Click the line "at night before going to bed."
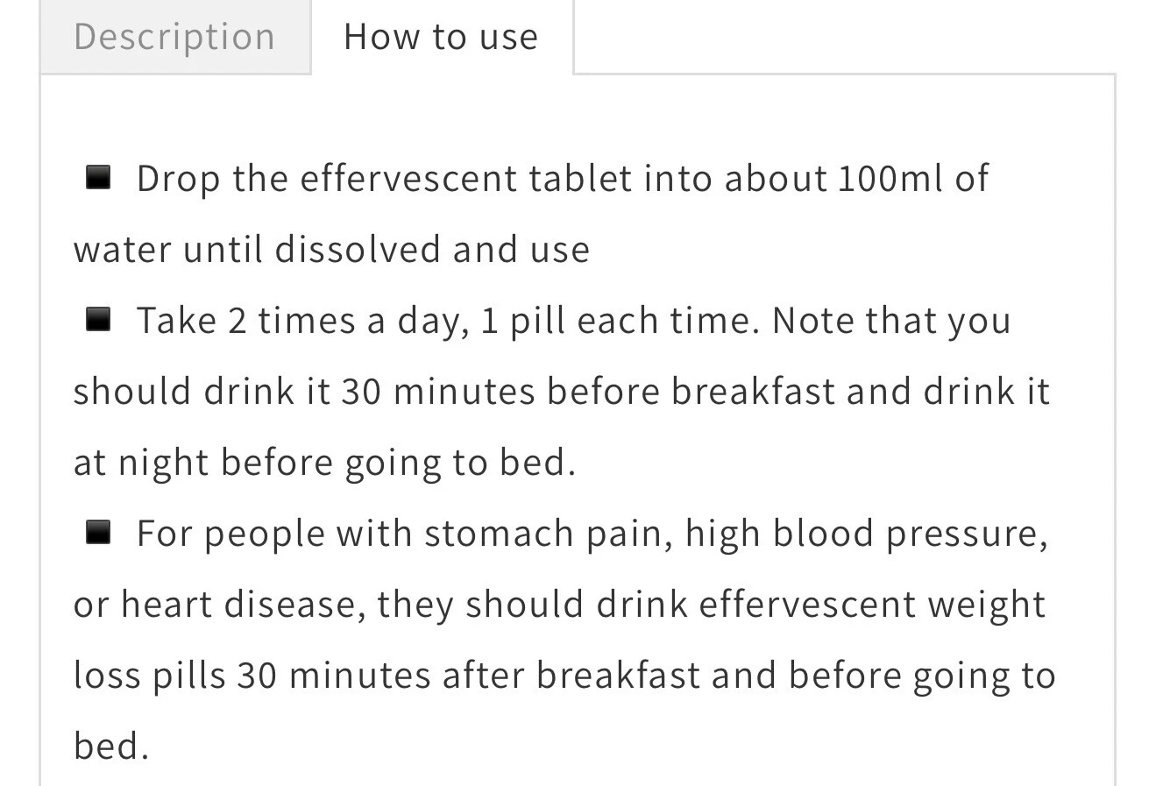The height and width of the screenshot is (786, 1156). coord(324,464)
